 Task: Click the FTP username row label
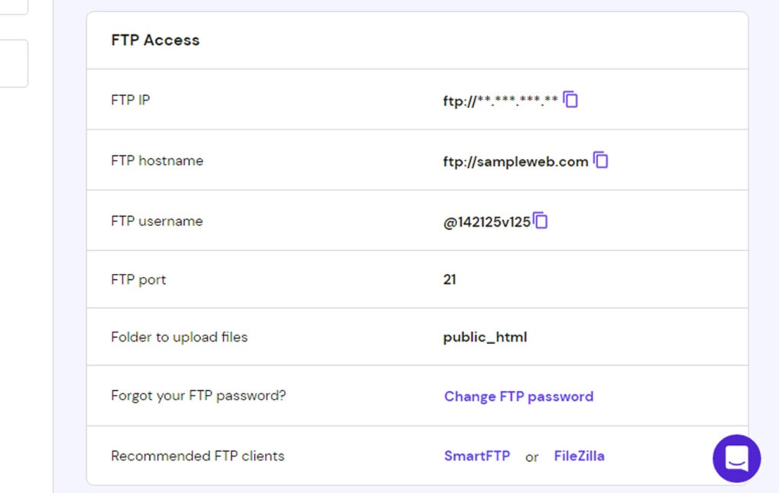point(157,221)
